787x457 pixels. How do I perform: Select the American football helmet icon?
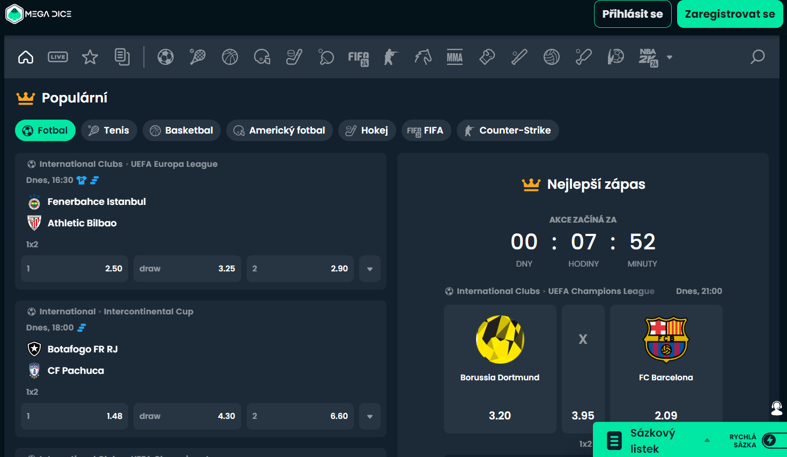262,57
